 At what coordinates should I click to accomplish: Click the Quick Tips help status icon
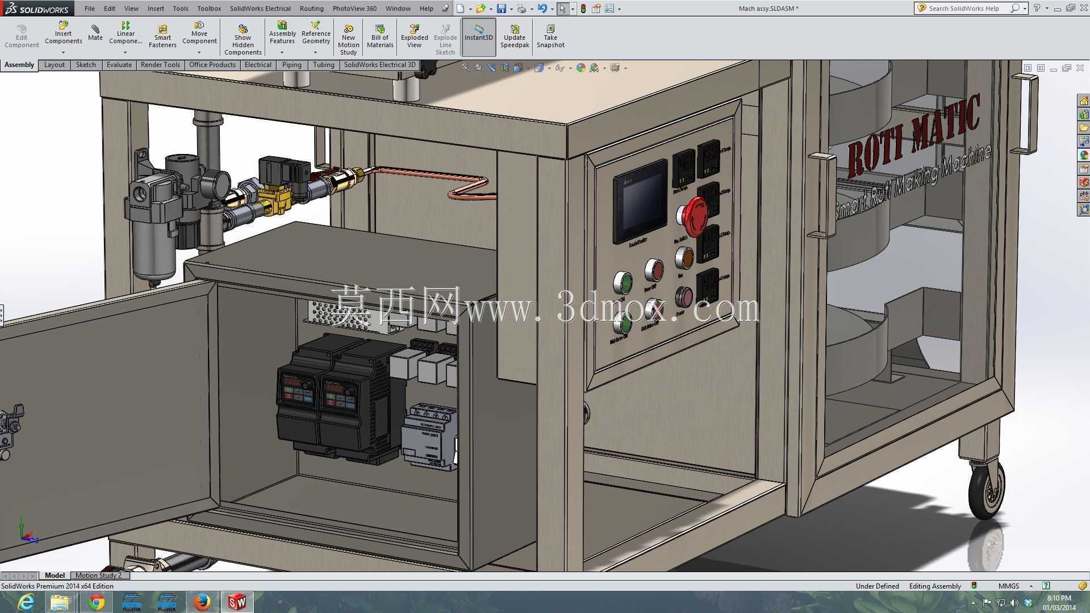(1046, 586)
